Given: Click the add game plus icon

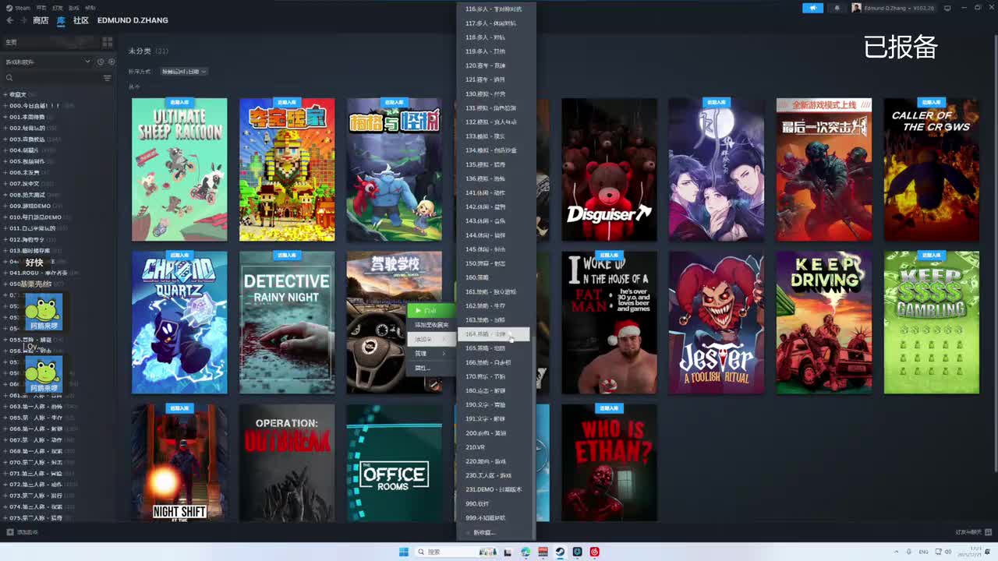Looking at the screenshot, I should click(9, 532).
